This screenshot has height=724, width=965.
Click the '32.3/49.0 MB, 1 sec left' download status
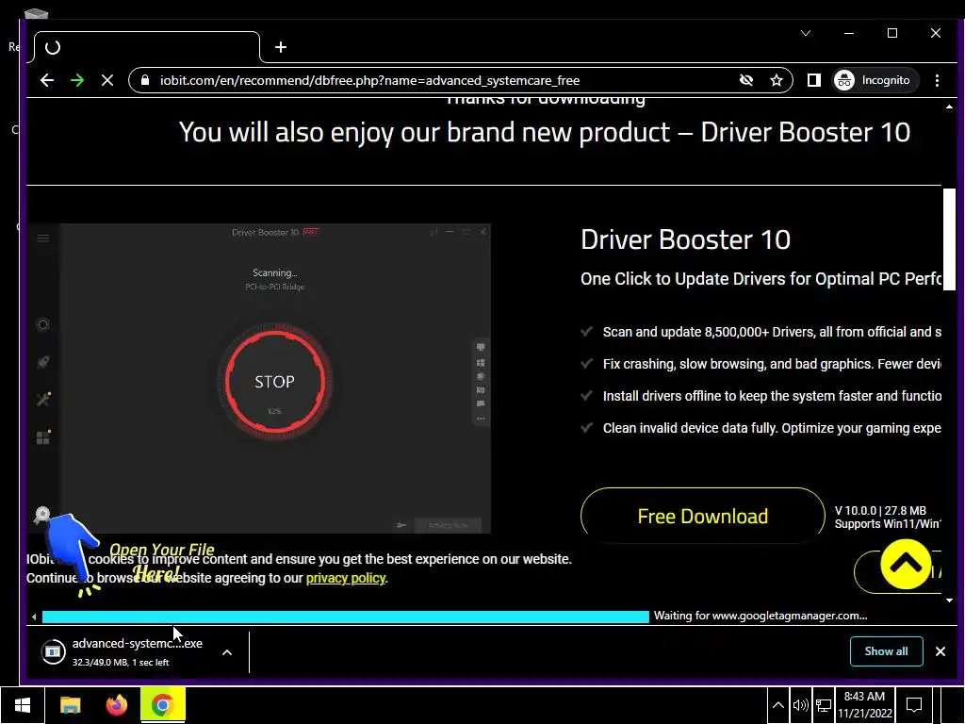click(x=121, y=663)
